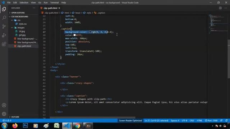The height and width of the screenshot is (129, 230).
Task: Open the Go menu
Action: click(x=40, y=3)
